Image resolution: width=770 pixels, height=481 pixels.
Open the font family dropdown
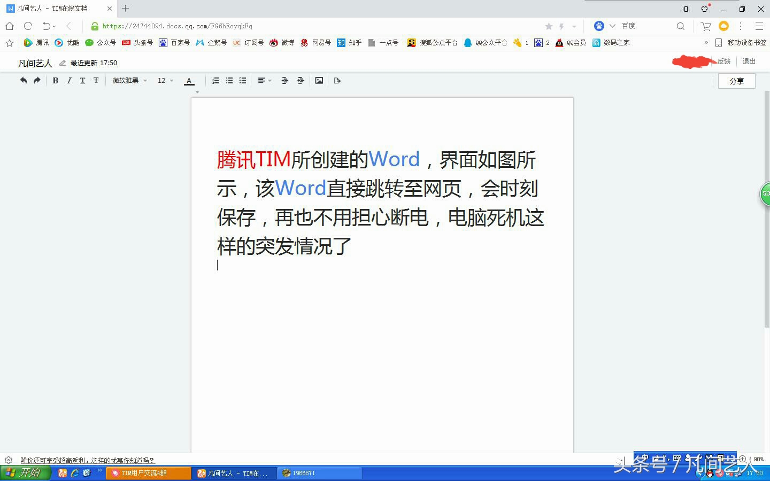(128, 80)
